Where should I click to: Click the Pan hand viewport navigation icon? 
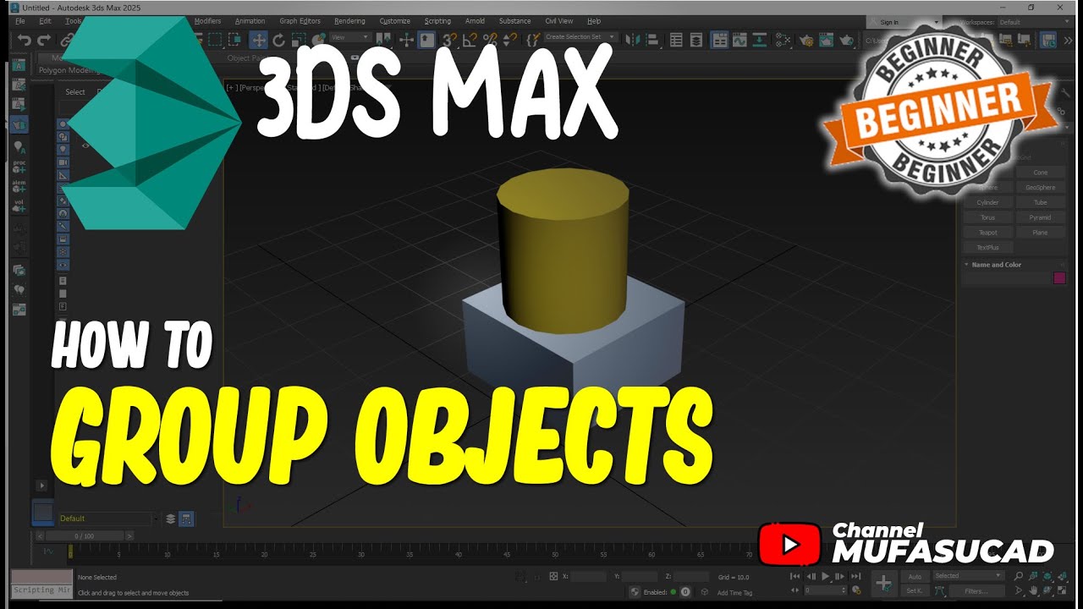click(x=1035, y=590)
